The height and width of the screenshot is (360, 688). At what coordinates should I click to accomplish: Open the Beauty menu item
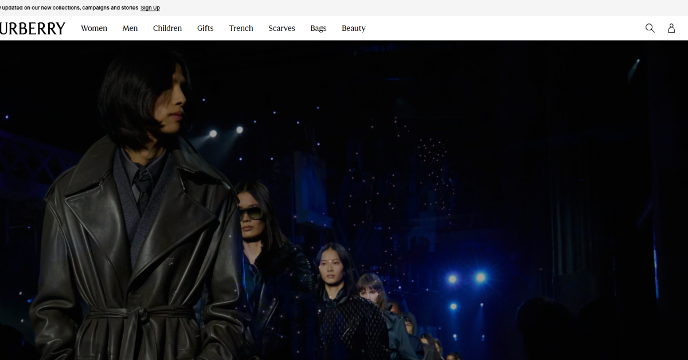coord(354,28)
